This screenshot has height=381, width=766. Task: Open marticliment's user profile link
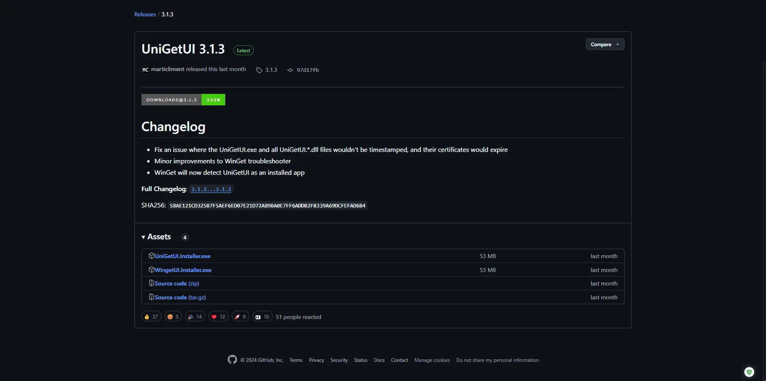pos(168,69)
